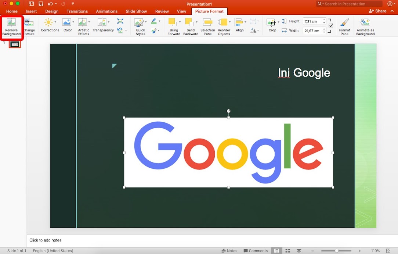Click the Picture Effects icon

(153, 31)
